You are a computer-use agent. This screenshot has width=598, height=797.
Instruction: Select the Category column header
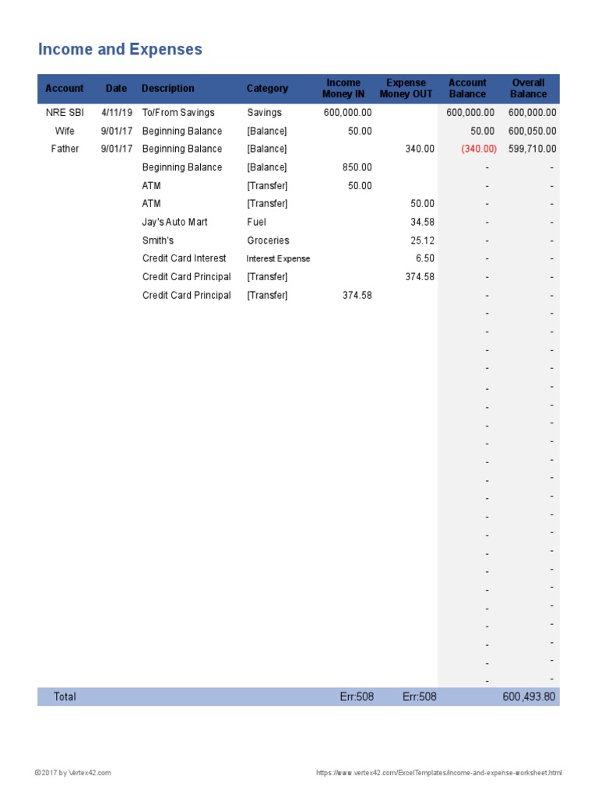point(268,89)
